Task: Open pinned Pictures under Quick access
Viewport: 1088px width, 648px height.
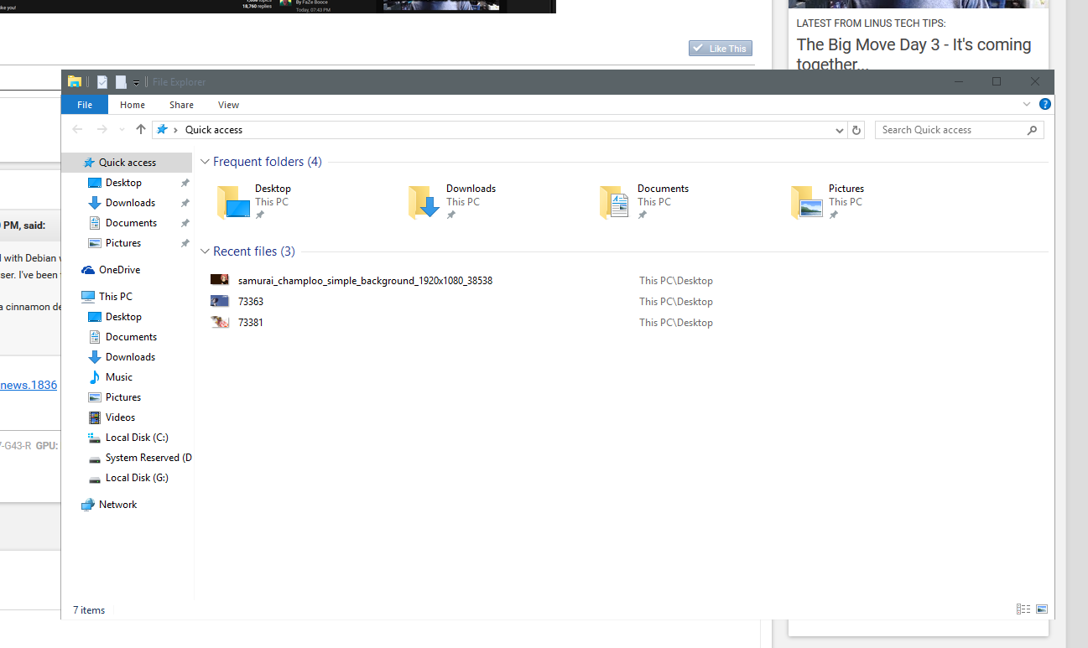Action: click(x=123, y=243)
